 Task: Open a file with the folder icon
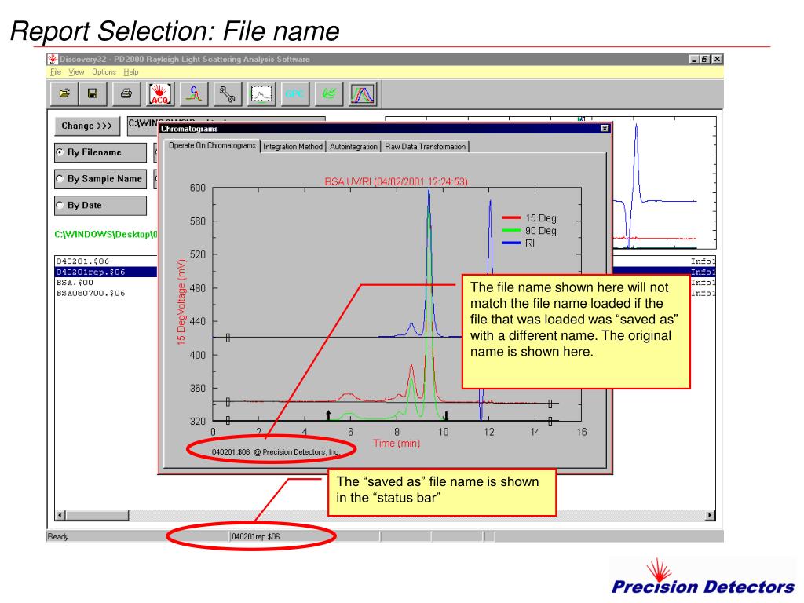65,94
